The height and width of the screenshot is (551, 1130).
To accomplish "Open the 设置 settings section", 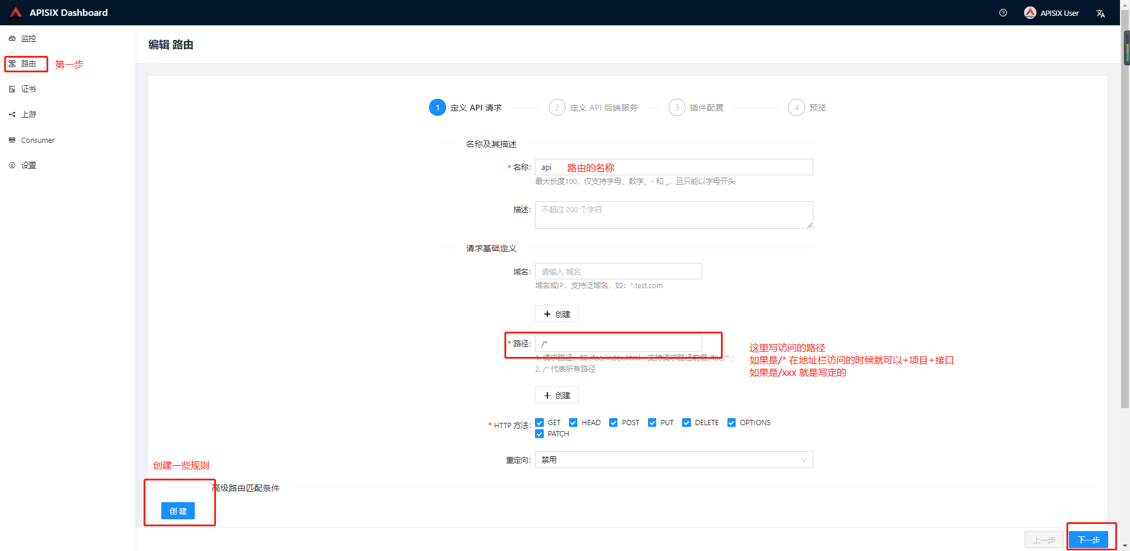I will point(28,165).
